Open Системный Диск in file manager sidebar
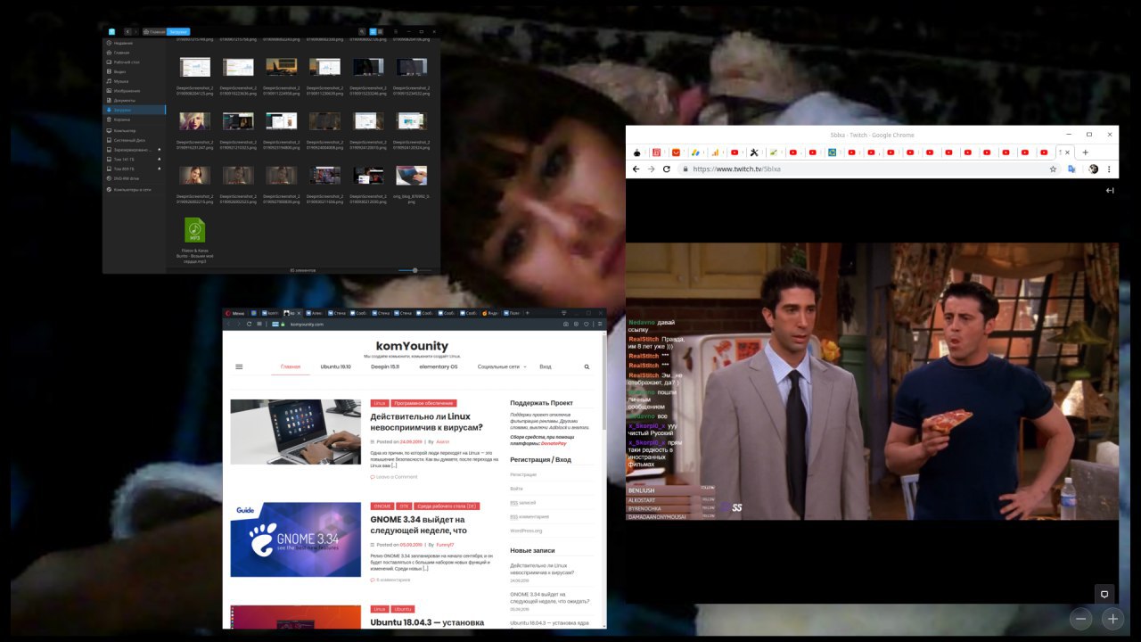Image resolution: width=1141 pixels, height=642 pixels. click(134, 140)
